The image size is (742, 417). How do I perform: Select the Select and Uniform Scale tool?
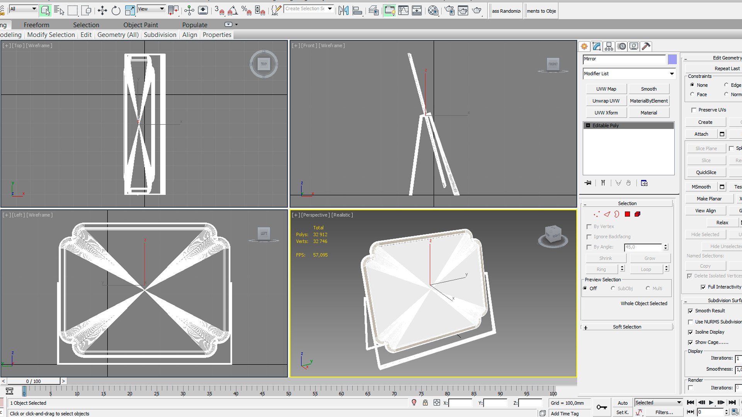pyautogui.click(x=130, y=10)
